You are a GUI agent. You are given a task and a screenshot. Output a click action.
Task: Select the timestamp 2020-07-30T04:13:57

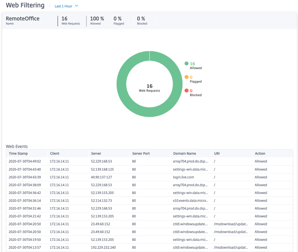25,248
